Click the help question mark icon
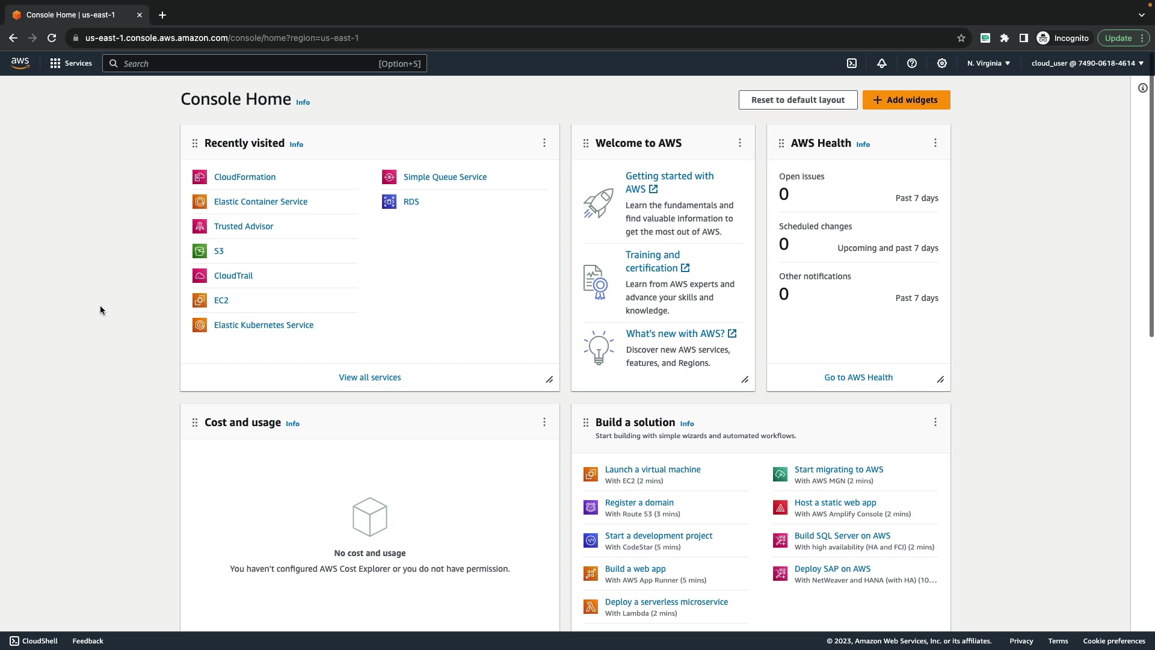Screen dimensions: 1155x650 click(912, 63)
